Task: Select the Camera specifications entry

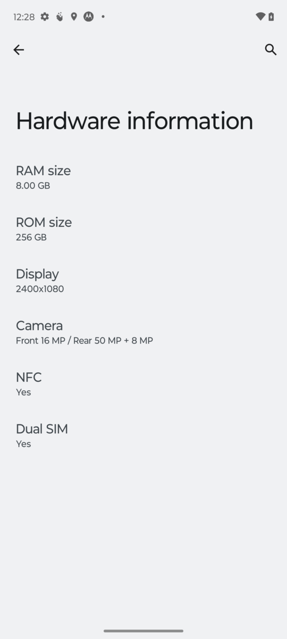Action: (143, 332)
